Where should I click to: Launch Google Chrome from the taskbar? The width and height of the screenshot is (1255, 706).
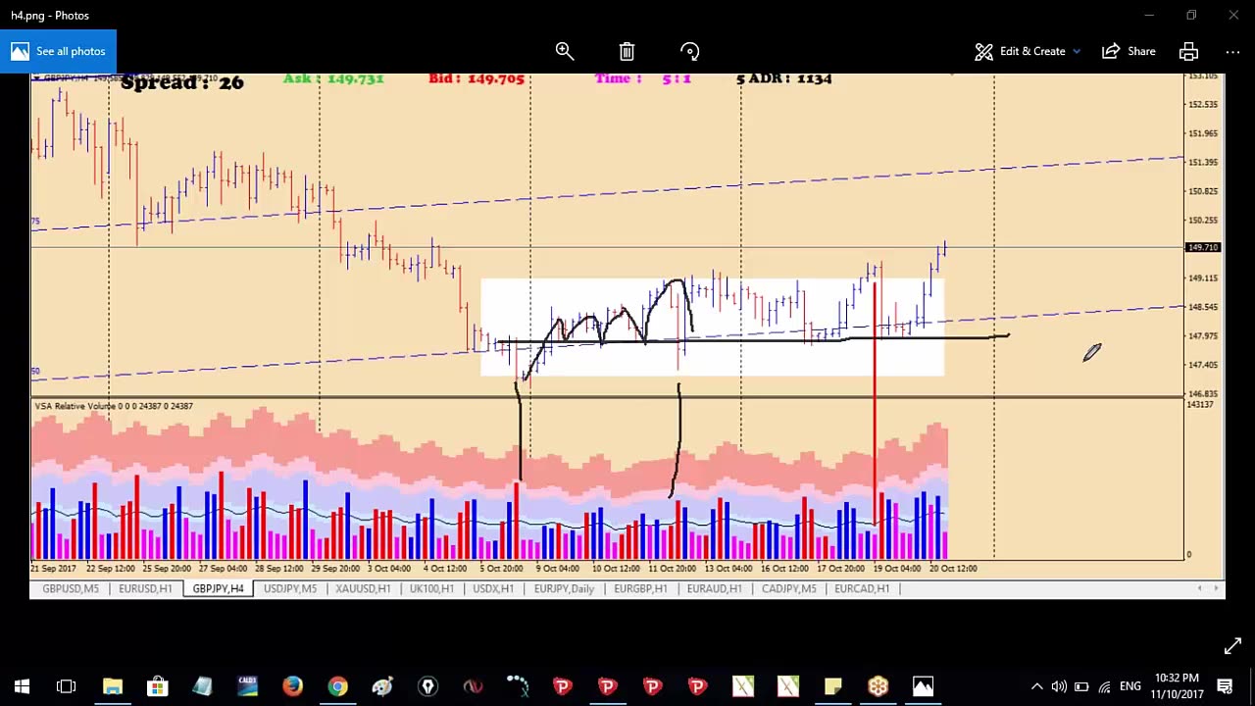coord(337,686)
